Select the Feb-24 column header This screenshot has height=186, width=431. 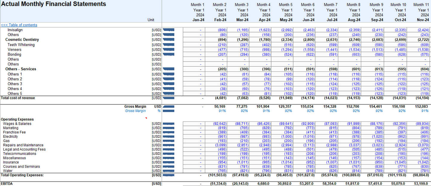point(220,20)
